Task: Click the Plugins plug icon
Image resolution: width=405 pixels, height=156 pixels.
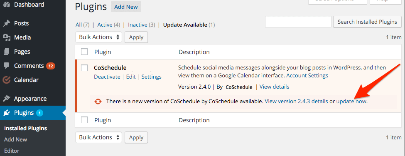Action: 7,113
